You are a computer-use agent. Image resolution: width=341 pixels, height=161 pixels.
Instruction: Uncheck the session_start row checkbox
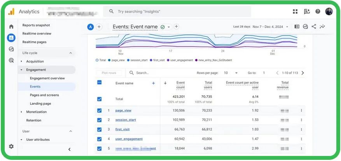point(100,120)
